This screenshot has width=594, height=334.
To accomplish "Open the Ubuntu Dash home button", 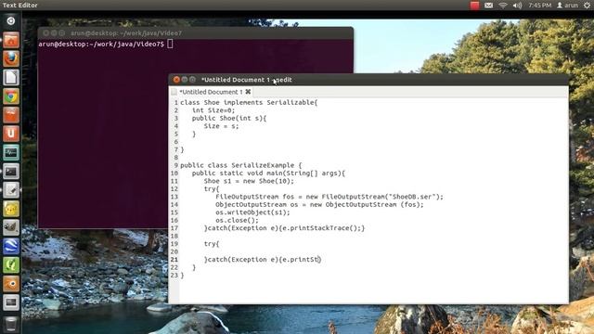I will point(11,20).
